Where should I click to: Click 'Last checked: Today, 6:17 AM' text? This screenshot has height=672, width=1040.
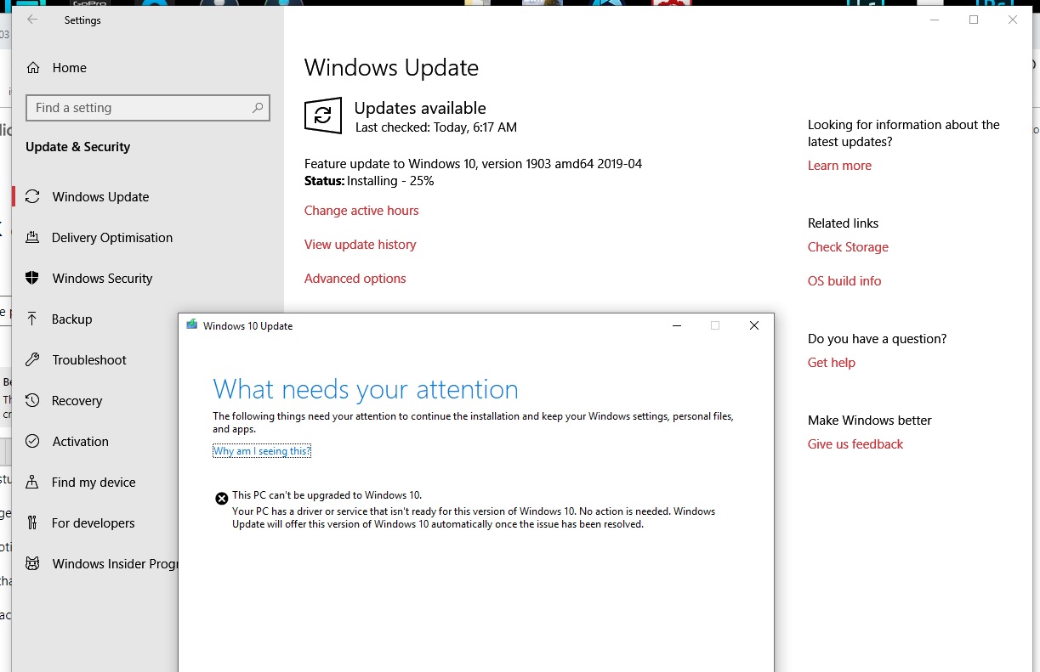[436, 127]
